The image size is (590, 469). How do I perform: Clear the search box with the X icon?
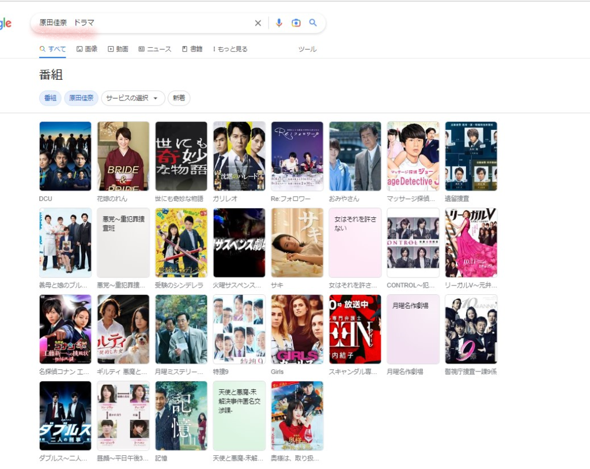coord(258,23)
